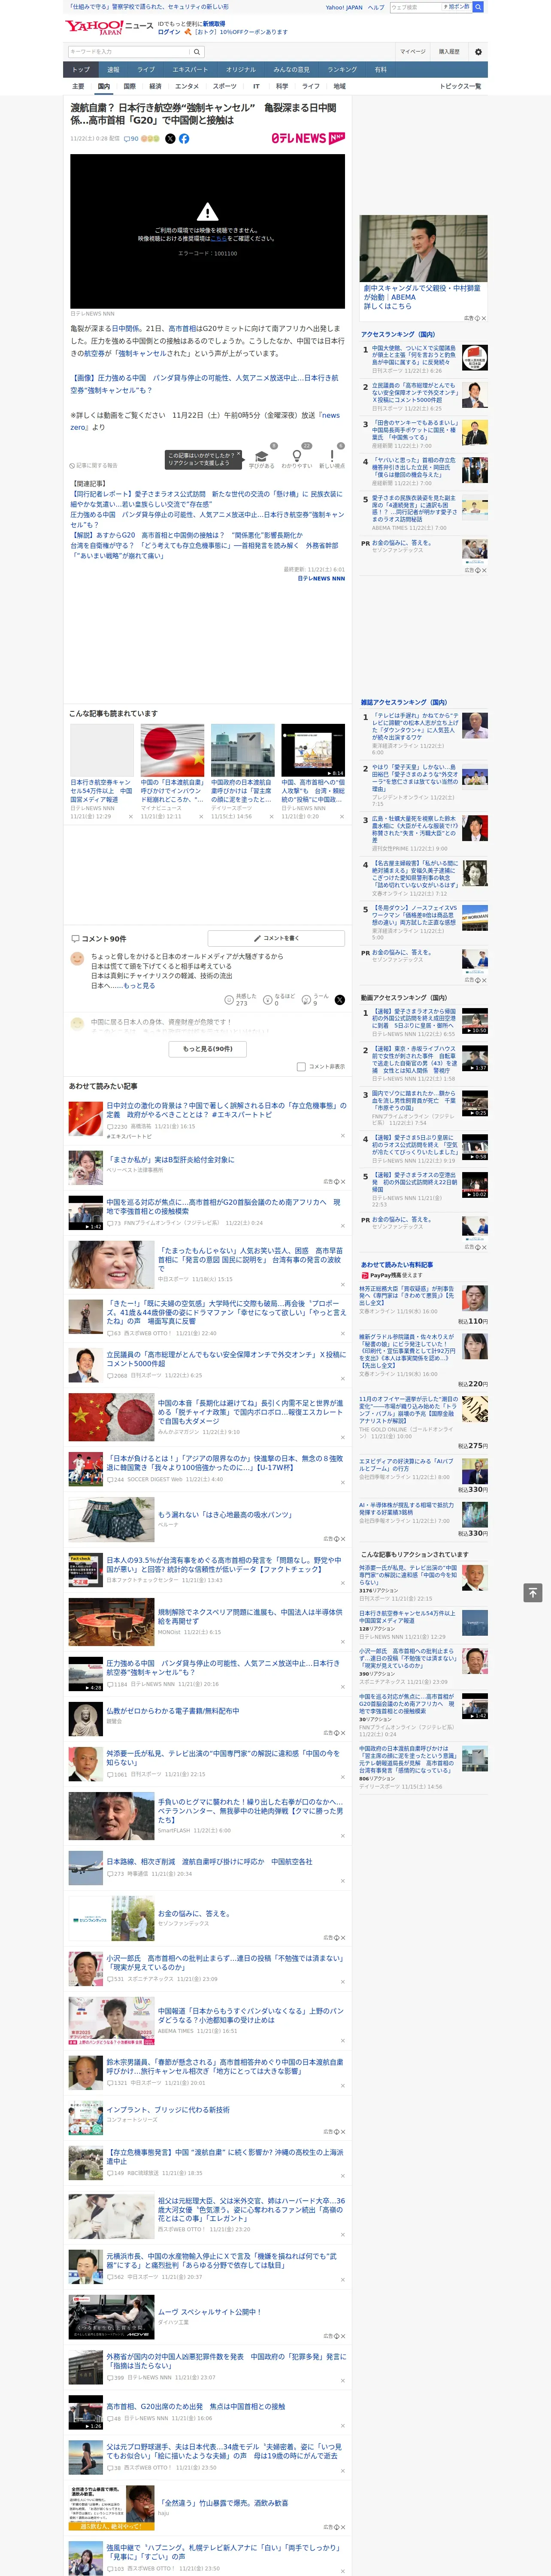Click the search button in top web search
This screenshot has height=2576, width=551.
[478, 7]
